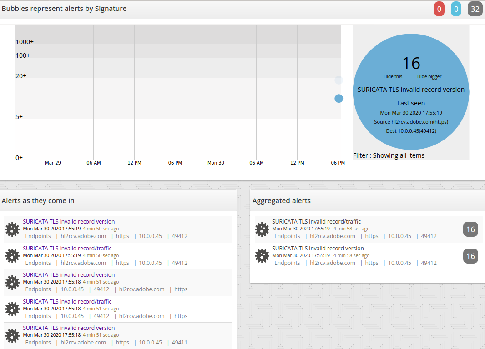This screenshot has width=485, height=349.
Task: Select the faint light bubble on the timeline
Action: pyautogui.click(x=338, y=80)
